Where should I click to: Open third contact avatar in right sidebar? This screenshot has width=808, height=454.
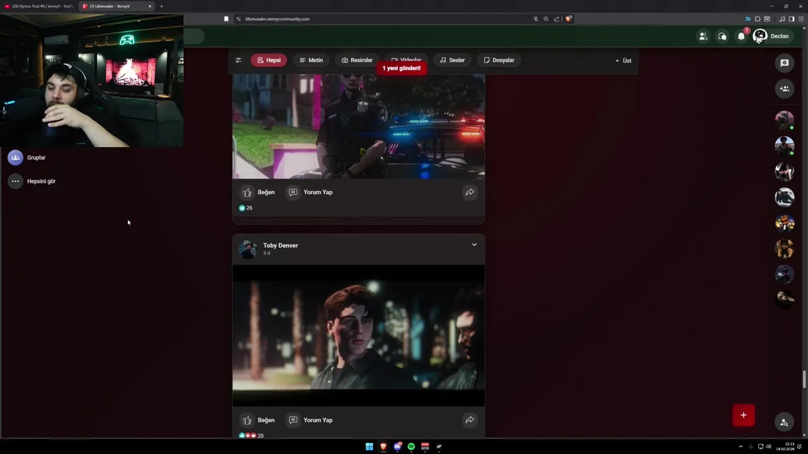coord(785,172)
